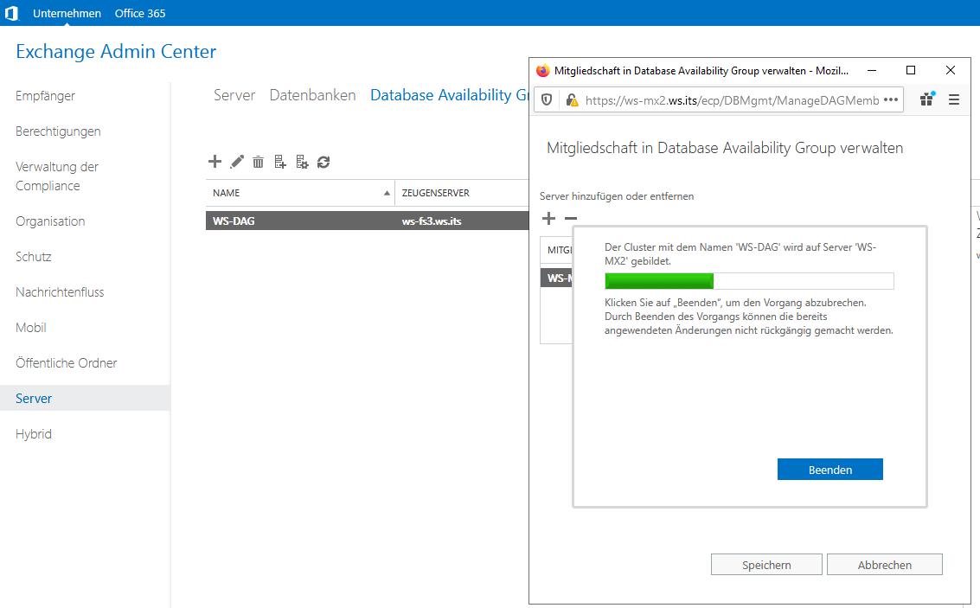Click the Beenden button
980x608 pixels.
tap(830, 470)
